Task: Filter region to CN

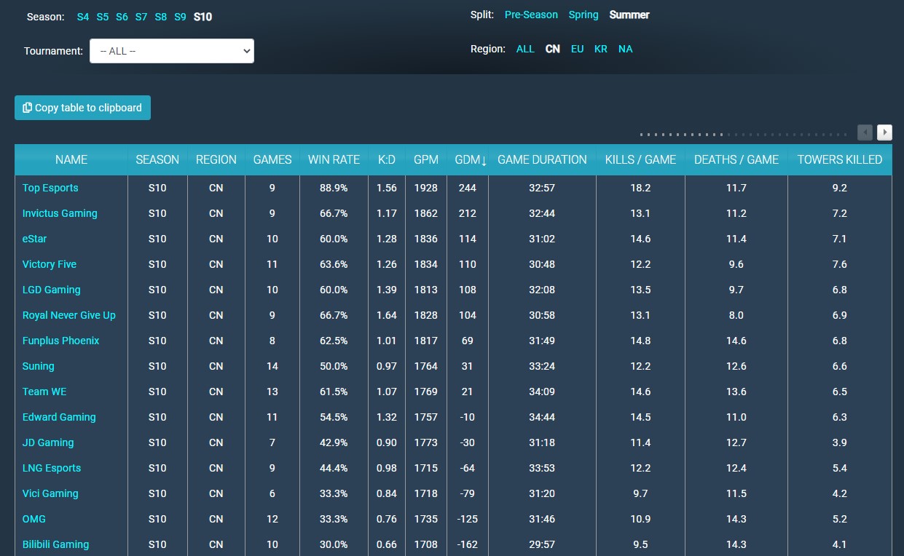Action: [553, 49]
